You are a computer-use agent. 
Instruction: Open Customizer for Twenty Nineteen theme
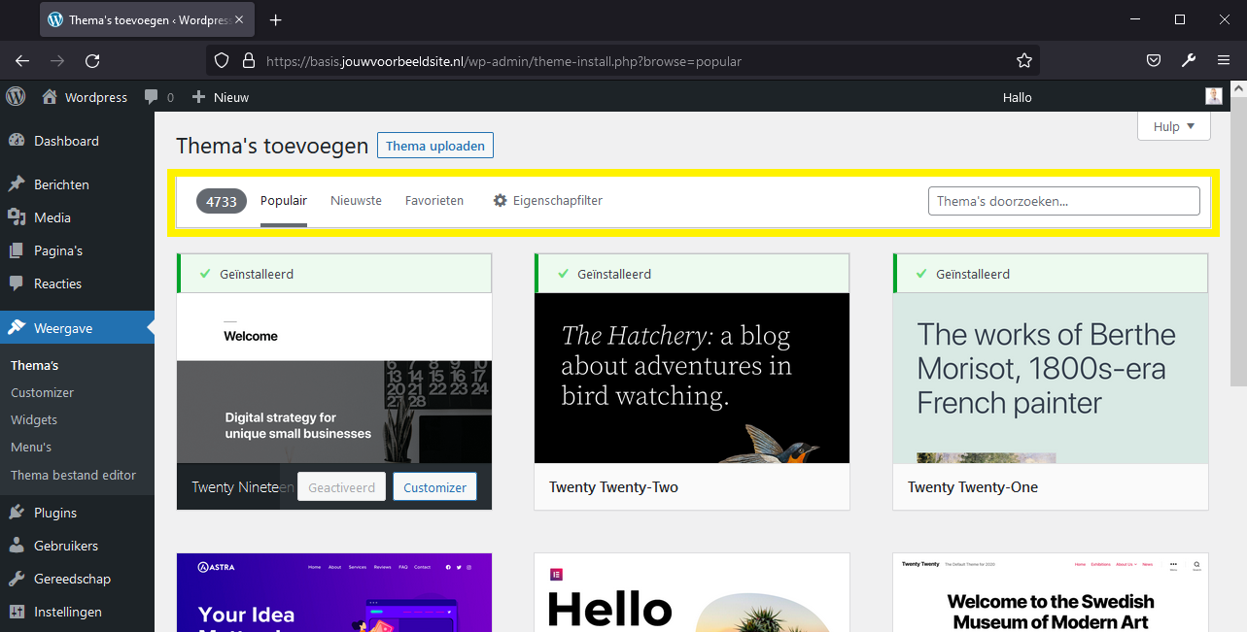click(434, 486)
